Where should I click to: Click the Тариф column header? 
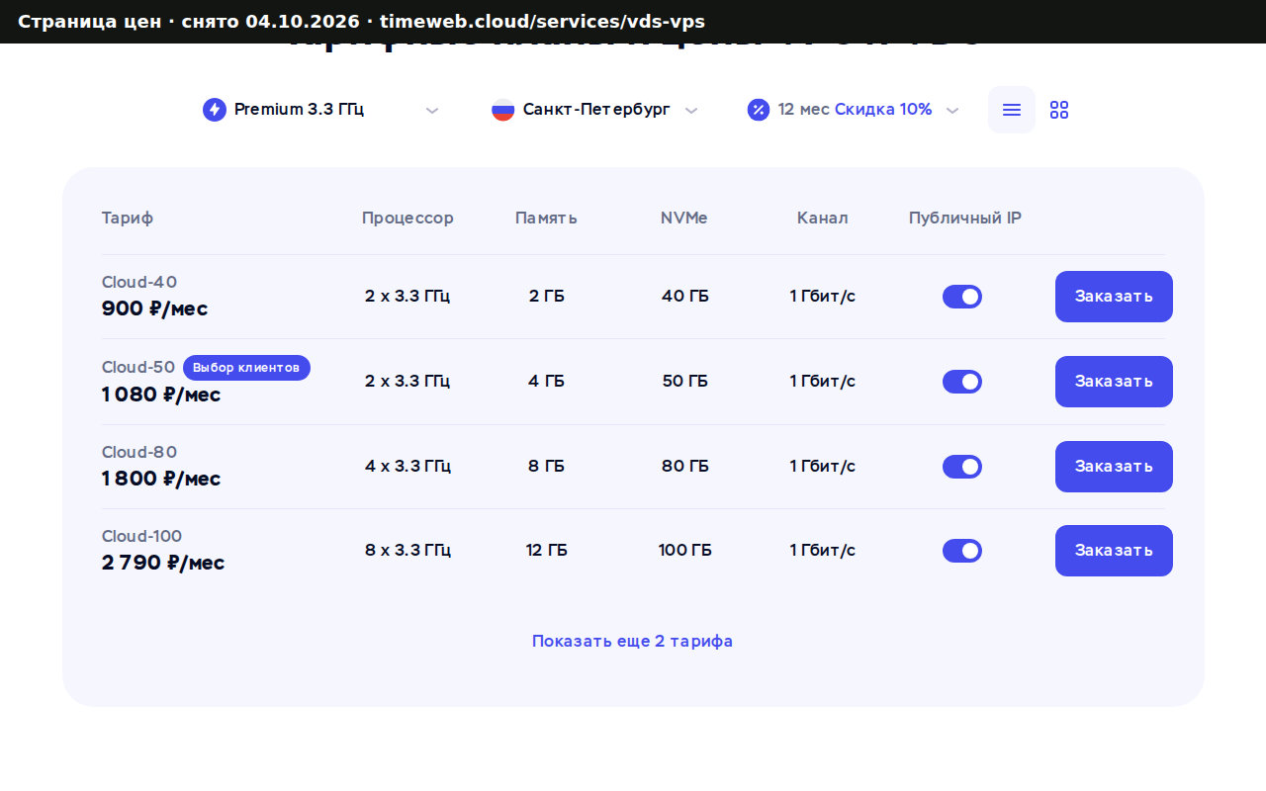pos(128,219)
